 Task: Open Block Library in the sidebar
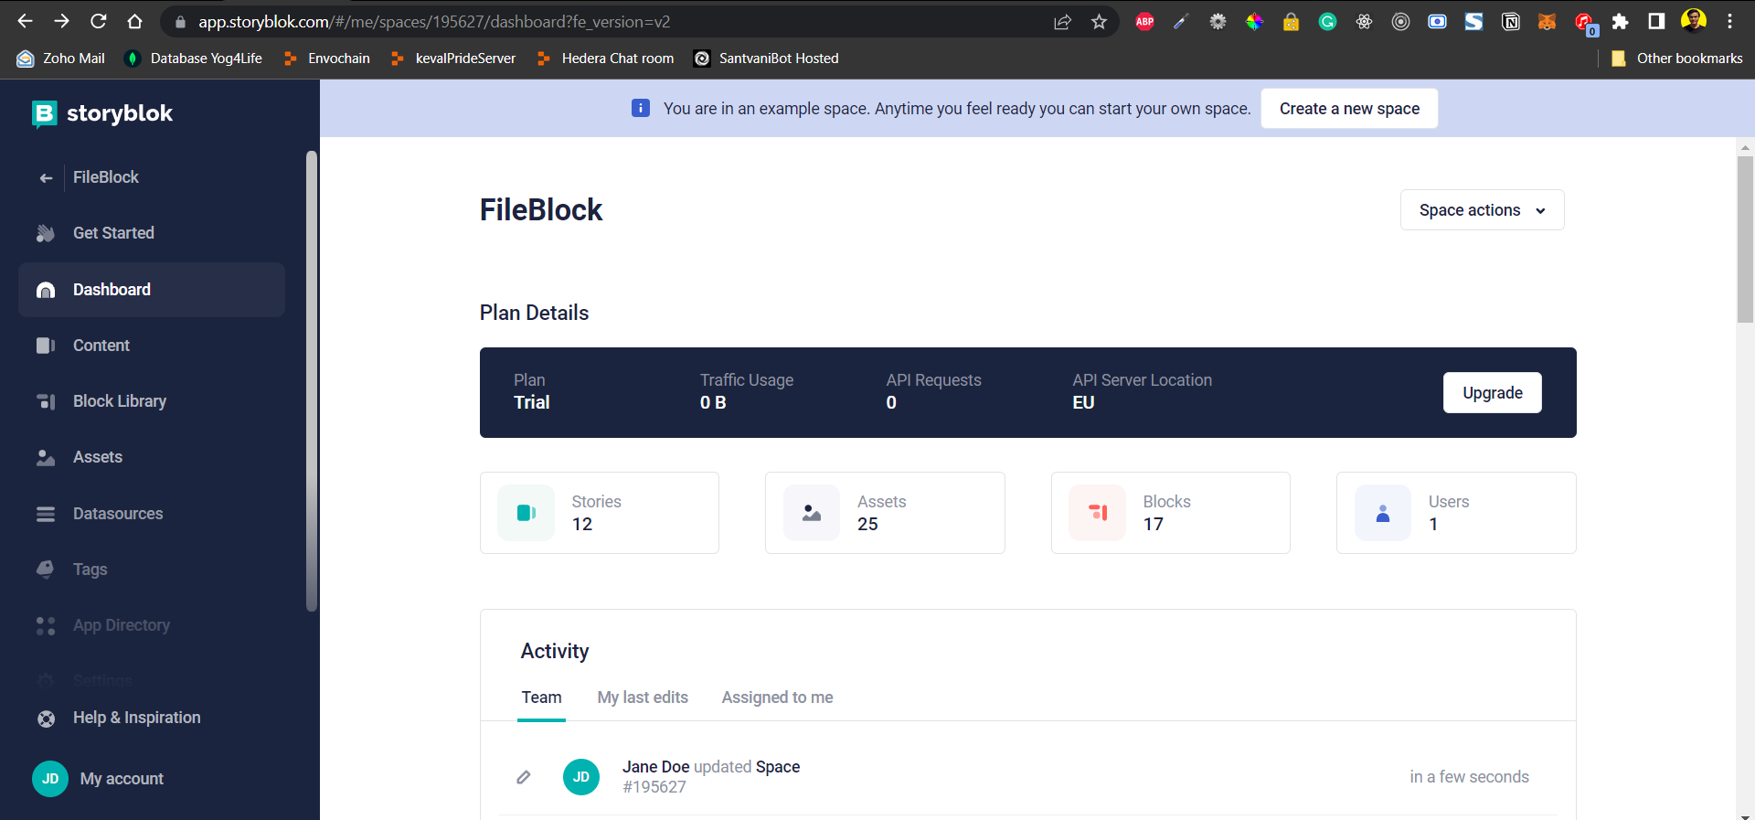[152, 401]
